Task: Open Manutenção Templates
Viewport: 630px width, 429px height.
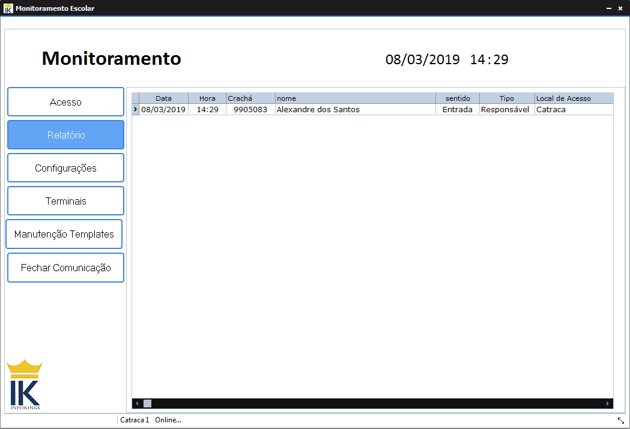Action: pos(64,233)
